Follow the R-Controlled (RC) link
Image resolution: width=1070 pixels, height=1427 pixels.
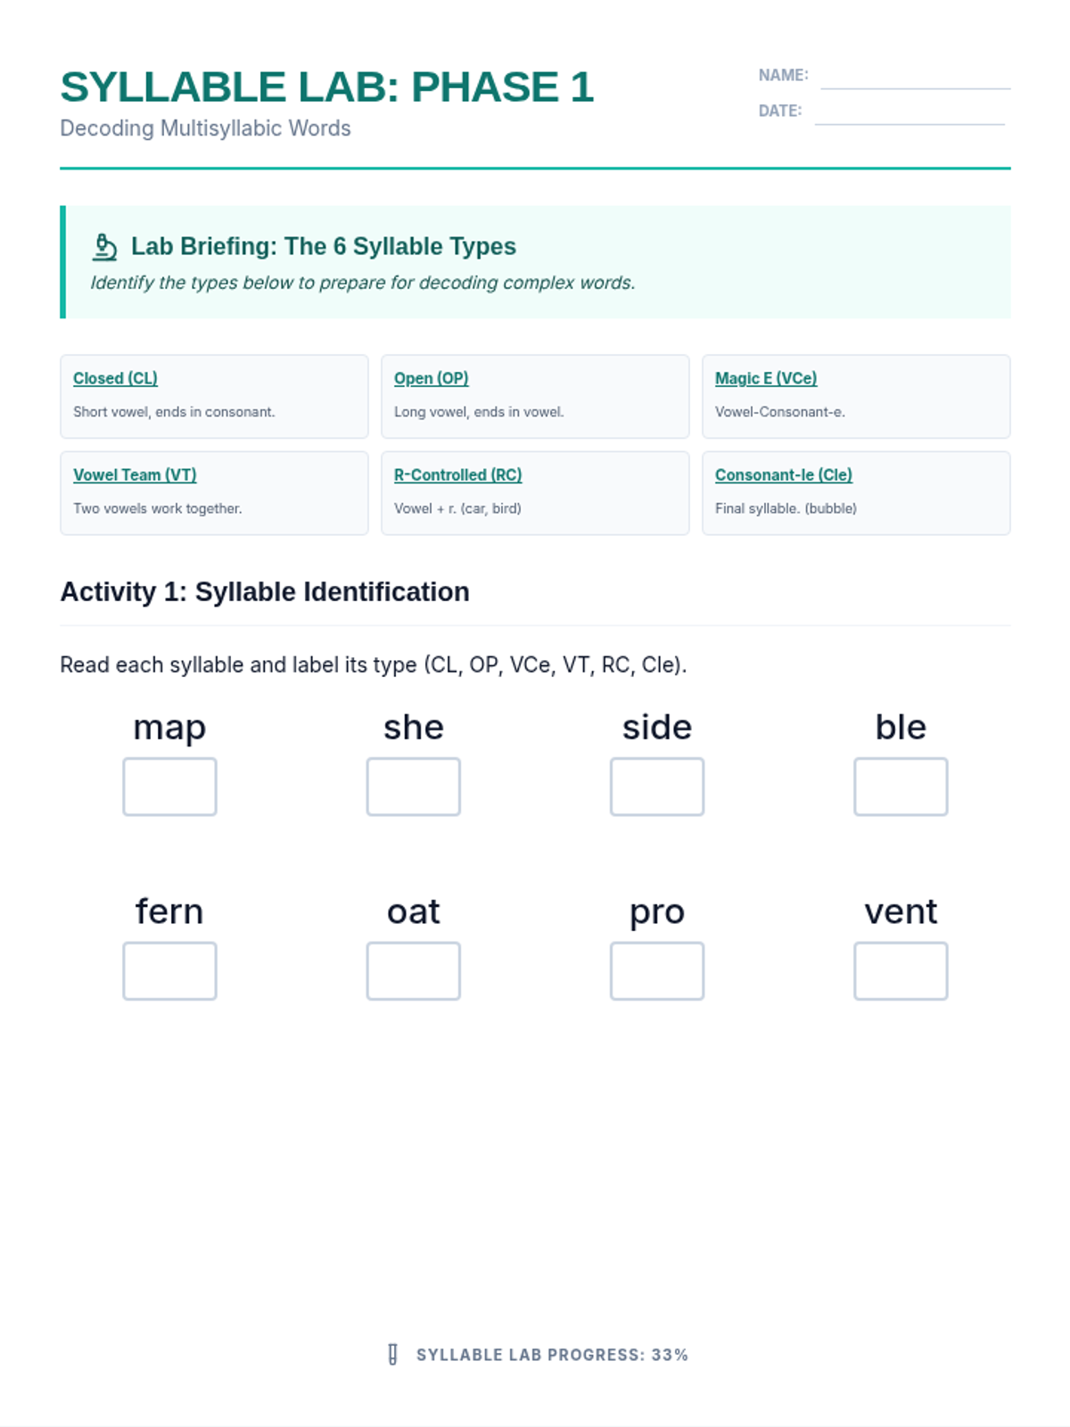click(x=457, y=474)
